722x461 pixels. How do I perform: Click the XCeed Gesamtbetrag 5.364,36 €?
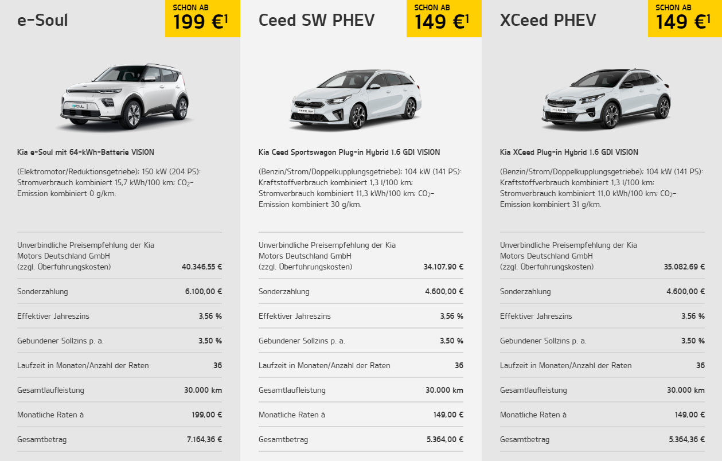[686, 439]
